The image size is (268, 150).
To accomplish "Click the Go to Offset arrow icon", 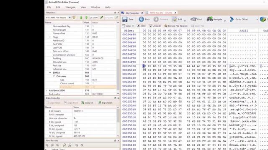I will [232, 19].
